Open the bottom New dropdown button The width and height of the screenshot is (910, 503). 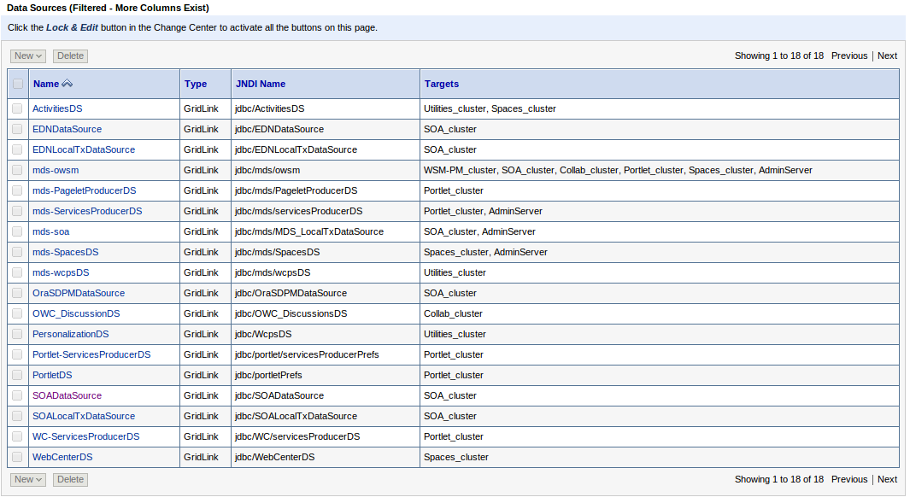(28, 479)
